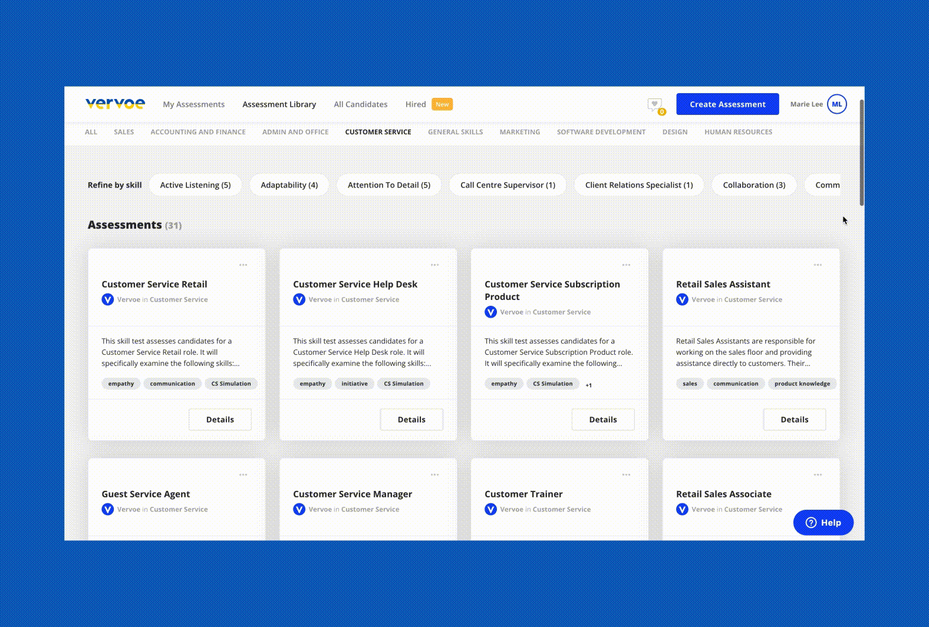Click Vervoe badge icon on Guest Service Agent card
Screen dimensions: 929x627
point(107,509)
